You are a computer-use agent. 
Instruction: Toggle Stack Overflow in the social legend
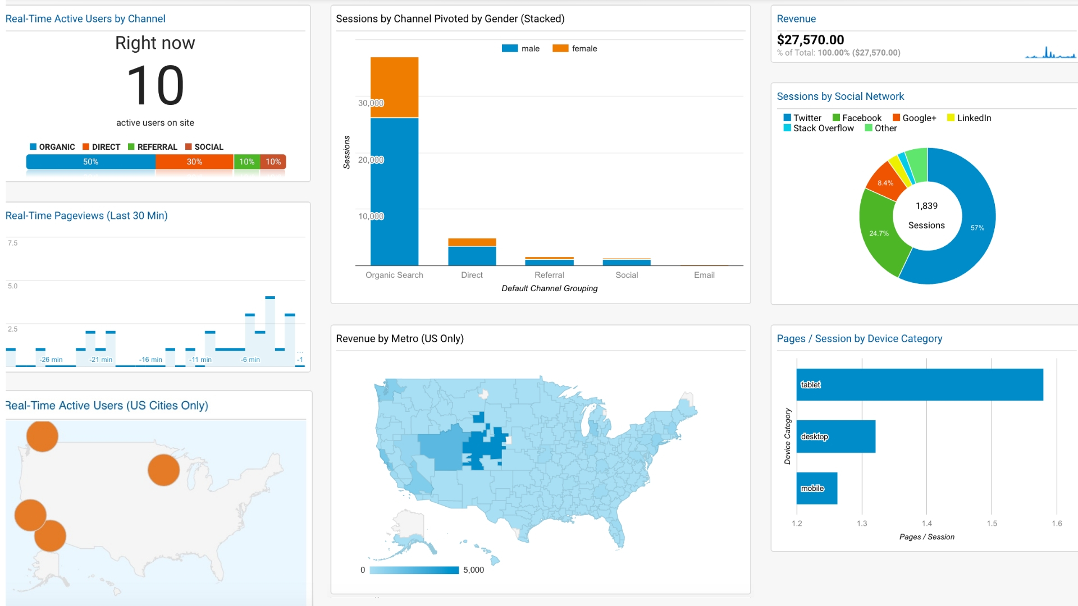(x=787, y=128)
